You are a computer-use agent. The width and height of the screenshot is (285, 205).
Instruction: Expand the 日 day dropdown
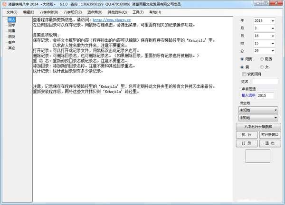(x=273, y=36)
